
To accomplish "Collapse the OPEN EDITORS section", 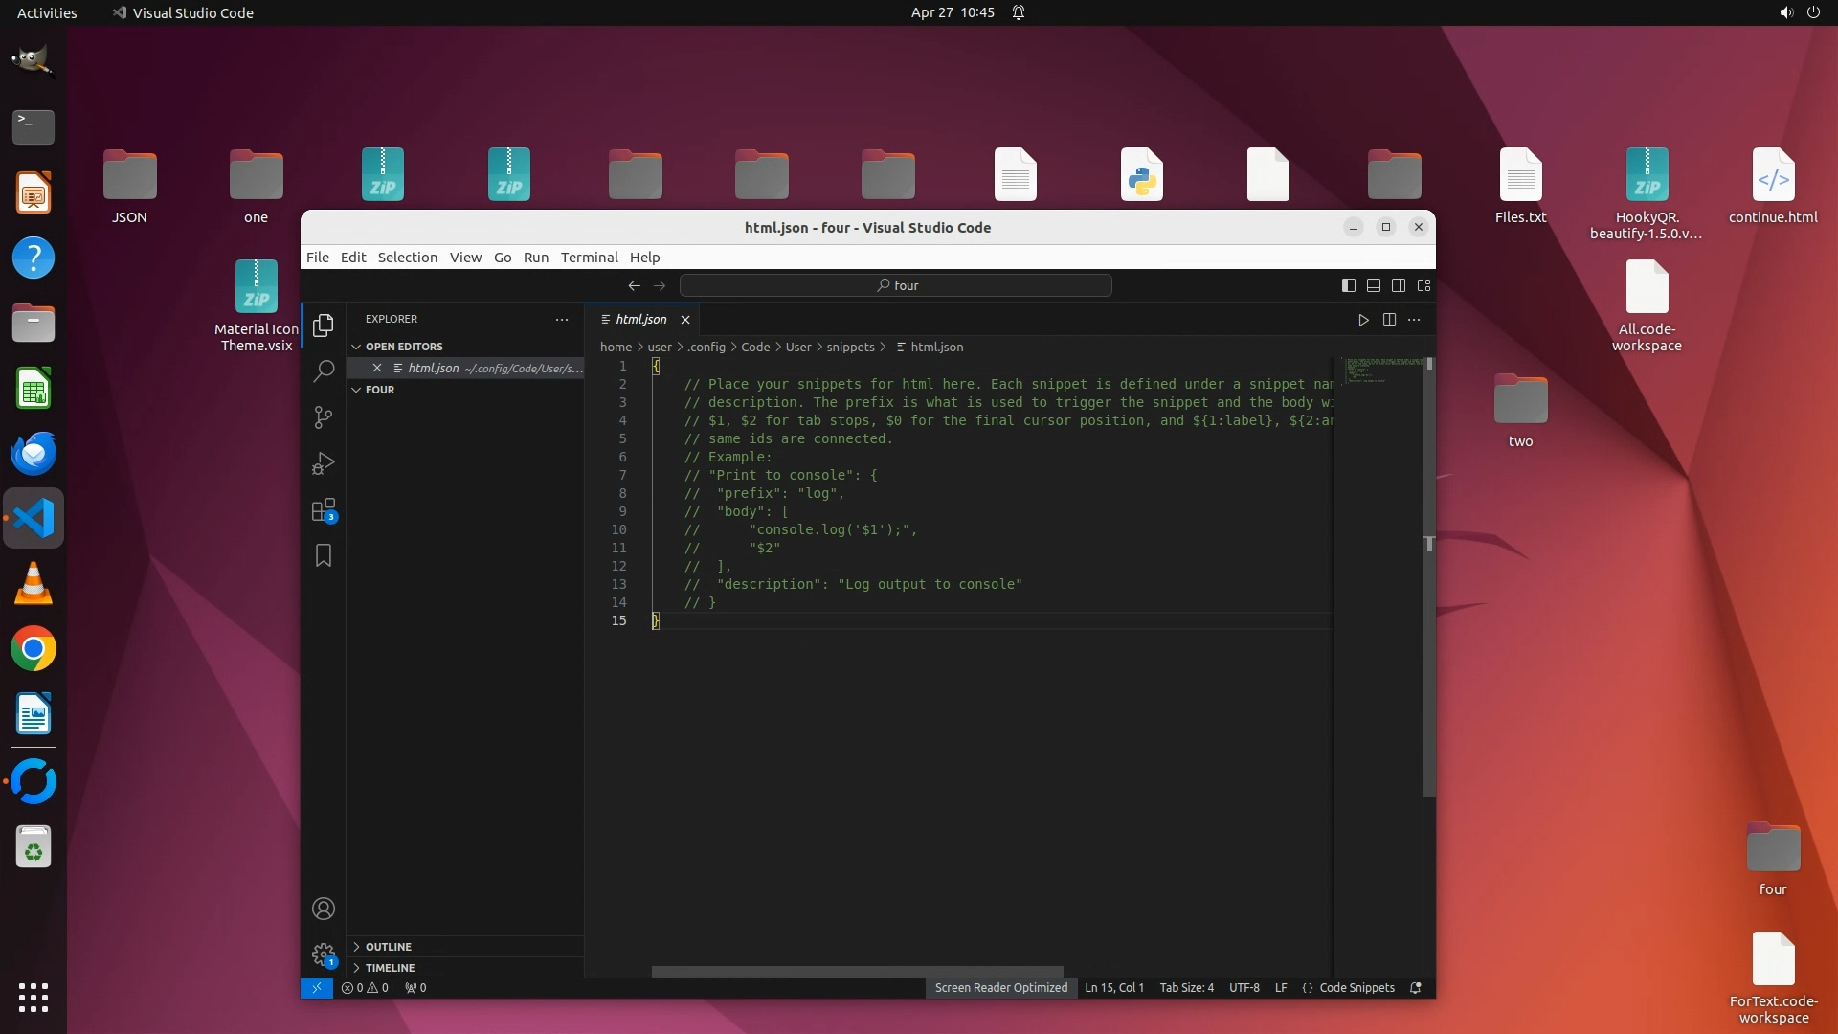I will click(403, 347).
